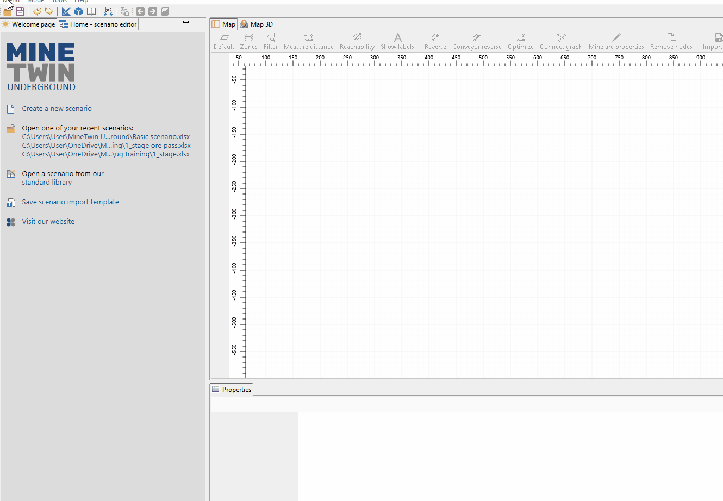Open the Menu item in menu bar
The height and width of the screenshot is (501, 723).
(12, 1)
